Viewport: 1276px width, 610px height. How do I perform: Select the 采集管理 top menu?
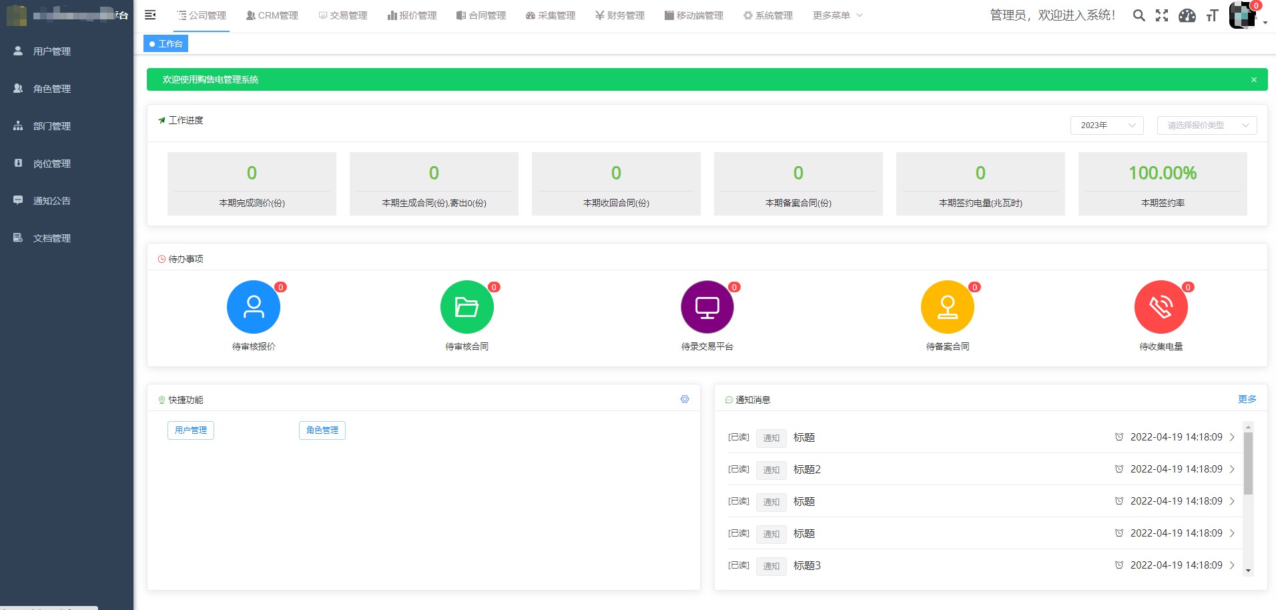click(551, 15)
